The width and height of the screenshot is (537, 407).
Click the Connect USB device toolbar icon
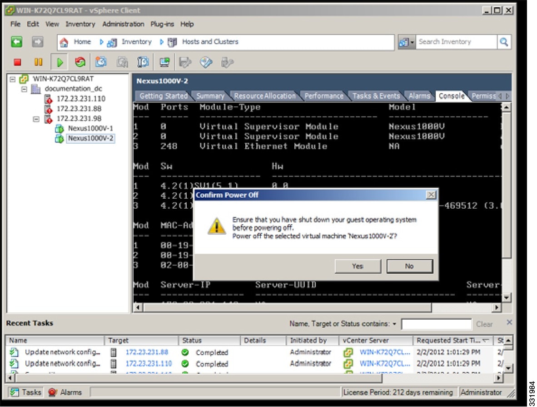227,62
